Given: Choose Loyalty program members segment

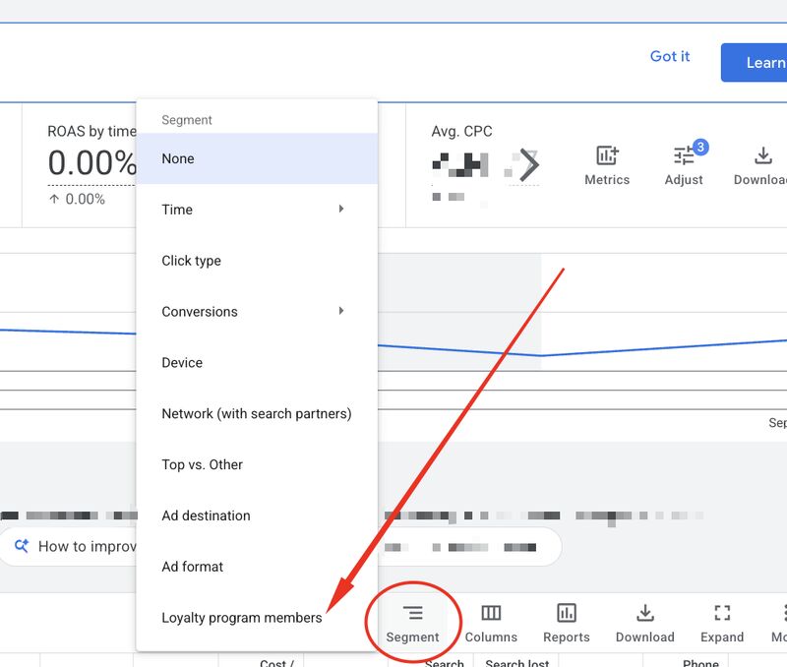Looking at the screenshot, I should click(257, 618).
